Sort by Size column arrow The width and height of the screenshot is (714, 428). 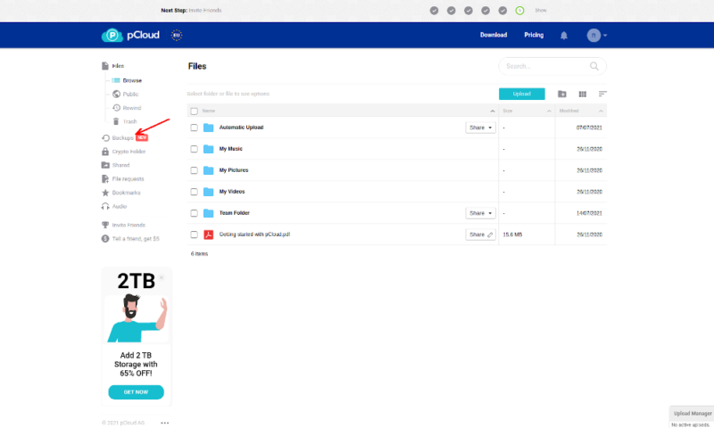549,111
